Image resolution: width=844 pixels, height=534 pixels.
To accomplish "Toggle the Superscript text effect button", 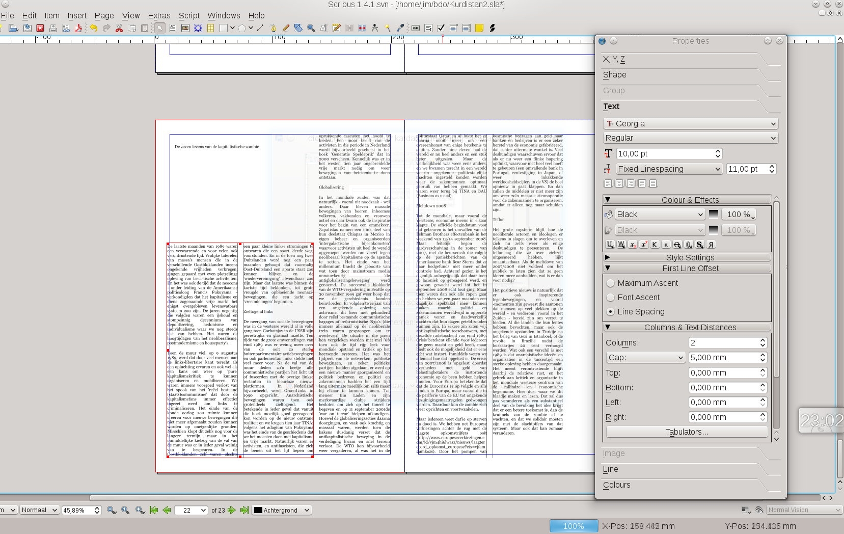I will [x=643, y=245].
